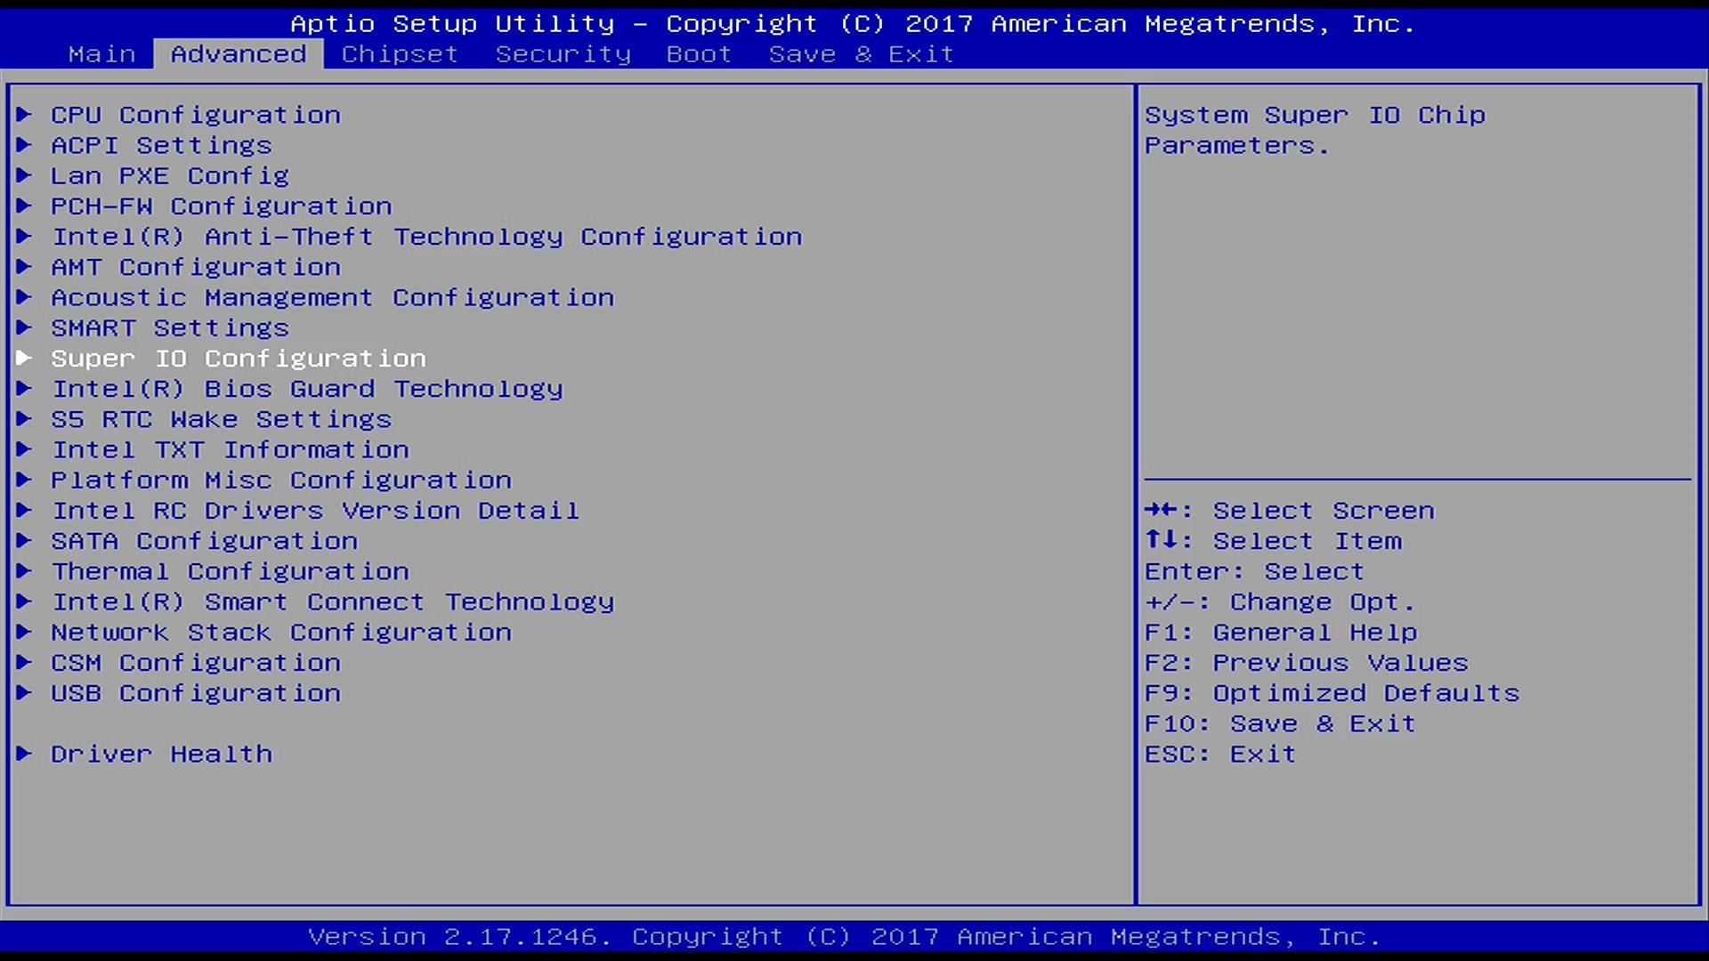Select Intel(R) Anti-Theft Technology Configuration
Screen dimensions: 1709x961
click(426, 237)
